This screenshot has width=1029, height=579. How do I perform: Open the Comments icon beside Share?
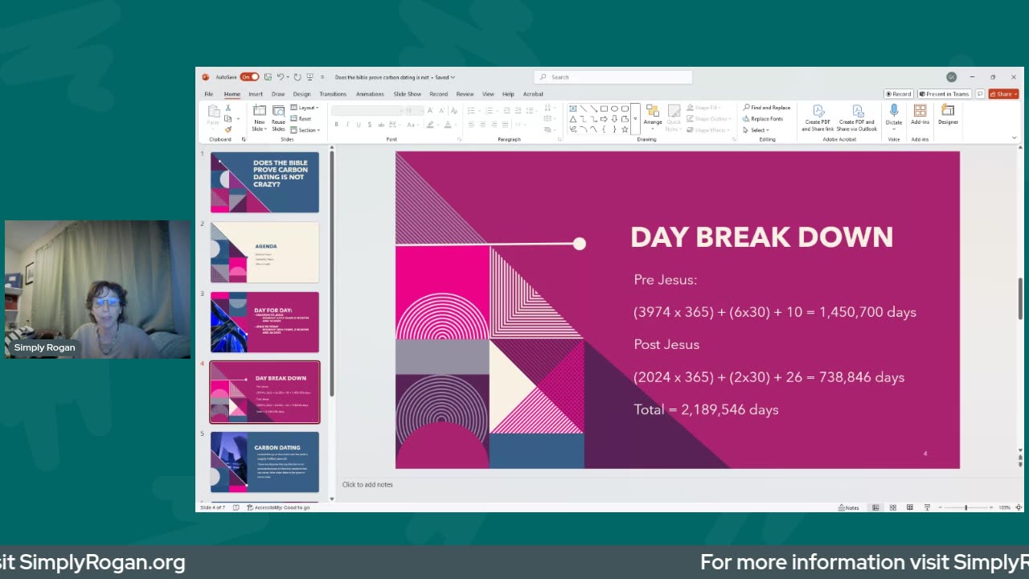point(978,94)
